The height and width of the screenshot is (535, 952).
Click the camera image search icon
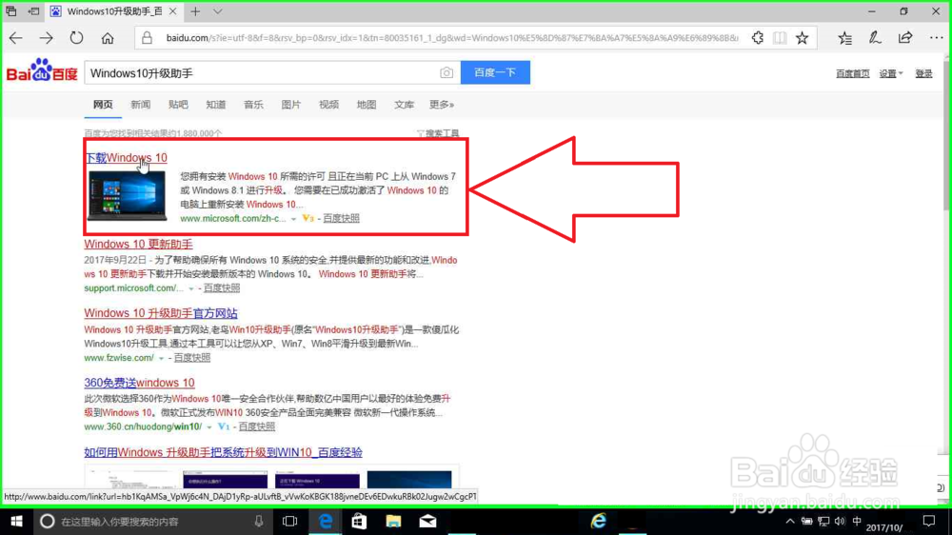[446, 73]
